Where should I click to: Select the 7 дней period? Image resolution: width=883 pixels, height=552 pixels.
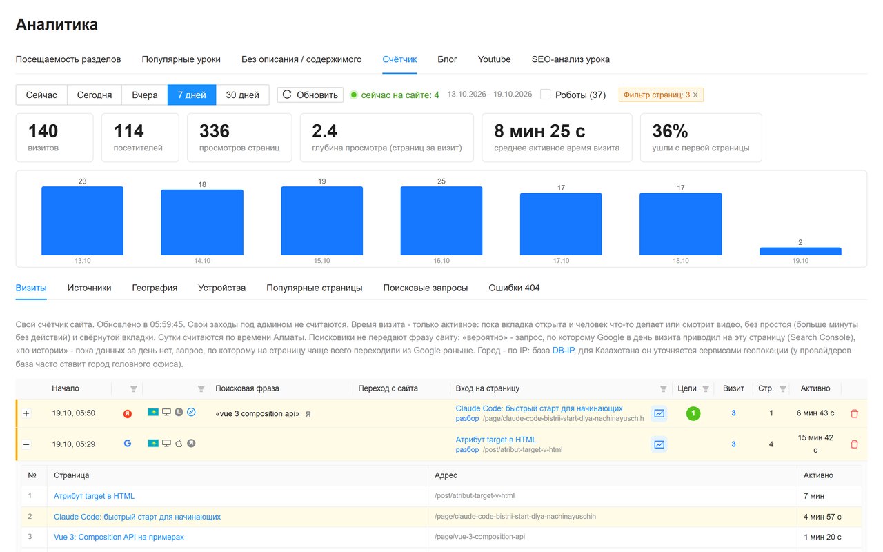click(x=192, y=95)
